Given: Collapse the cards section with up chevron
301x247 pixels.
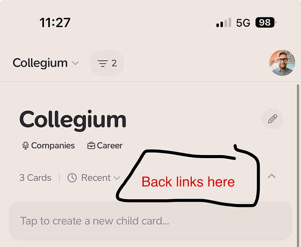Looking at the screenshot, I should tap(272, 176).
